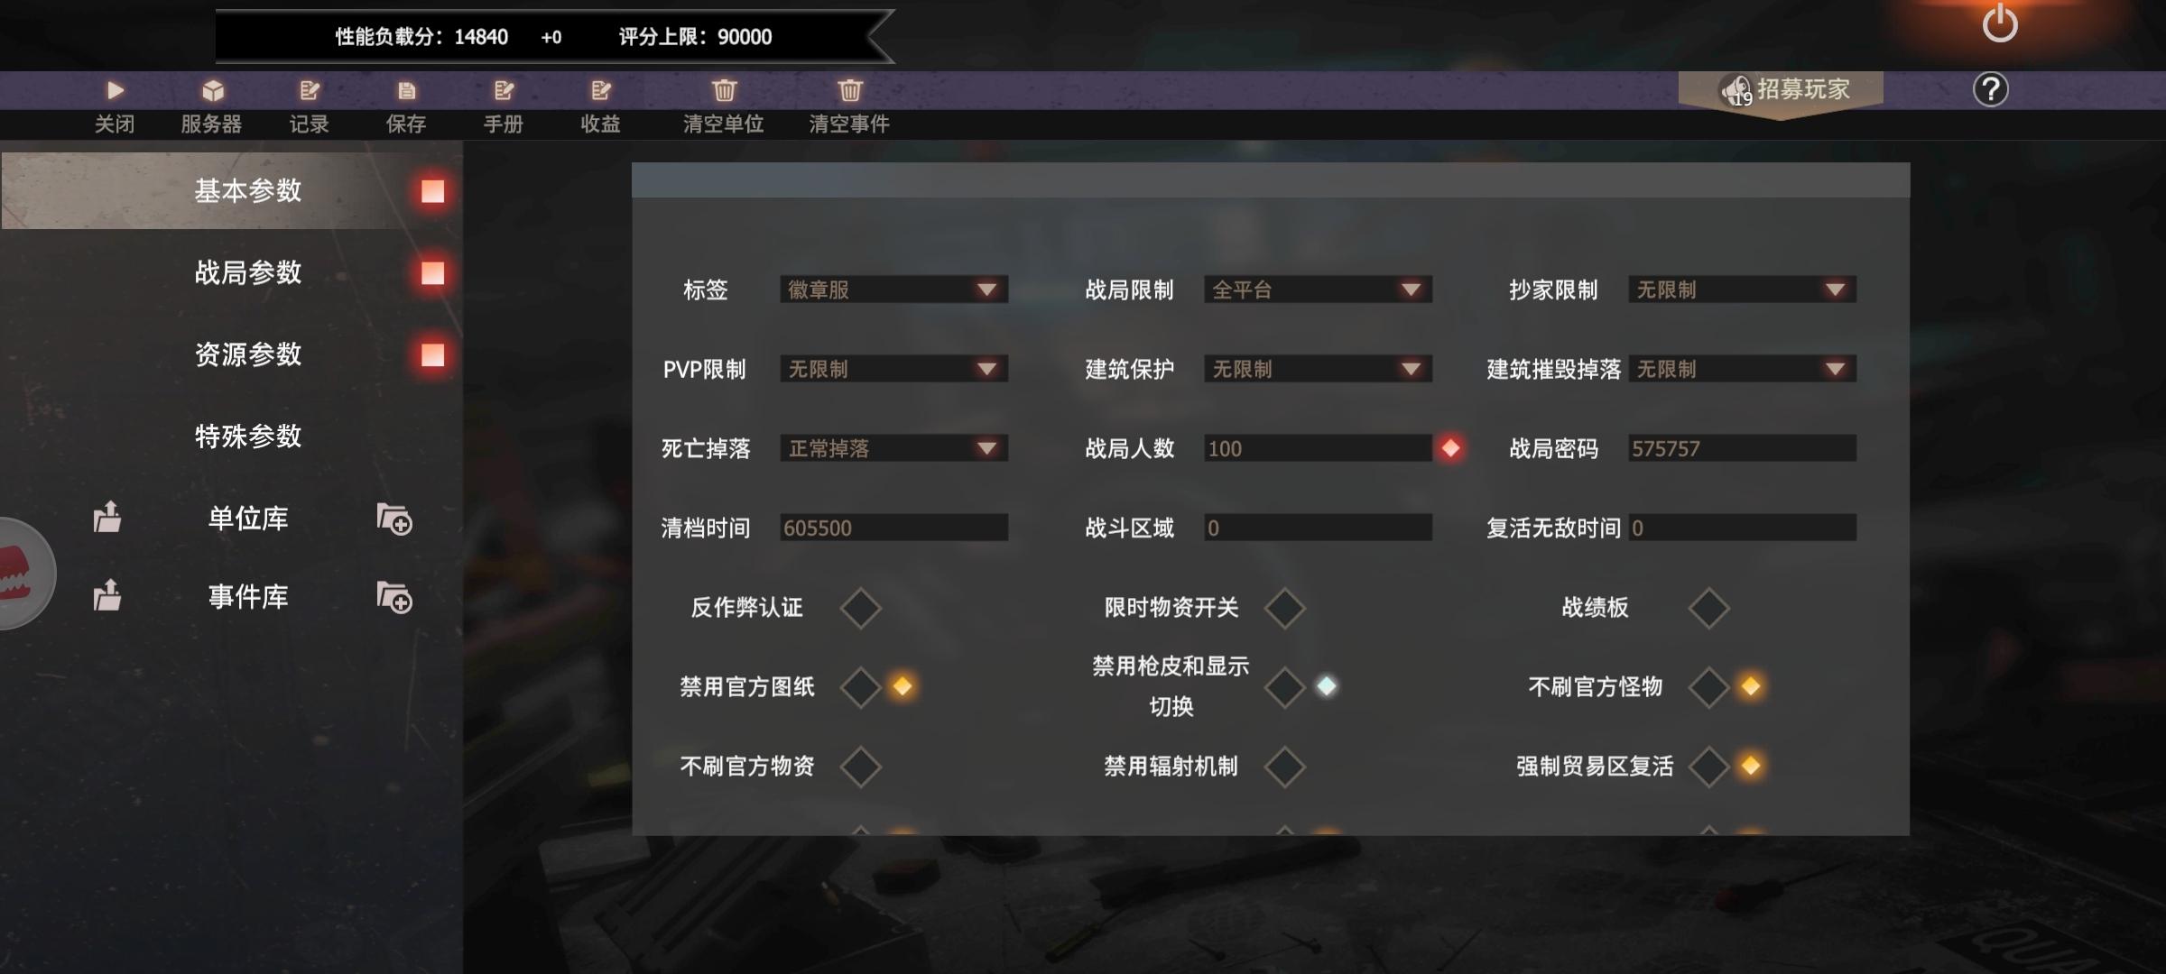Select the 特殊参数 tab
The height and width of the screenshot is (974, 2166).
tap(248, 436)
